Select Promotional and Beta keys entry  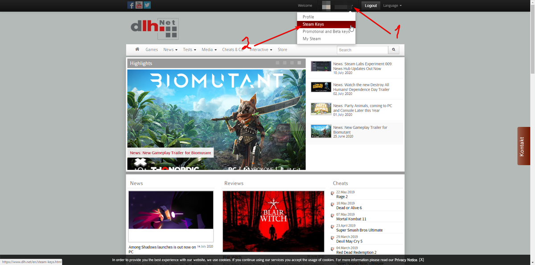coord(326,32)
